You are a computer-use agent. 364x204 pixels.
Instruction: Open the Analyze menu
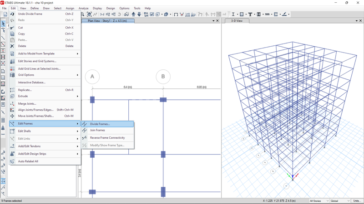tap(84, 8)
